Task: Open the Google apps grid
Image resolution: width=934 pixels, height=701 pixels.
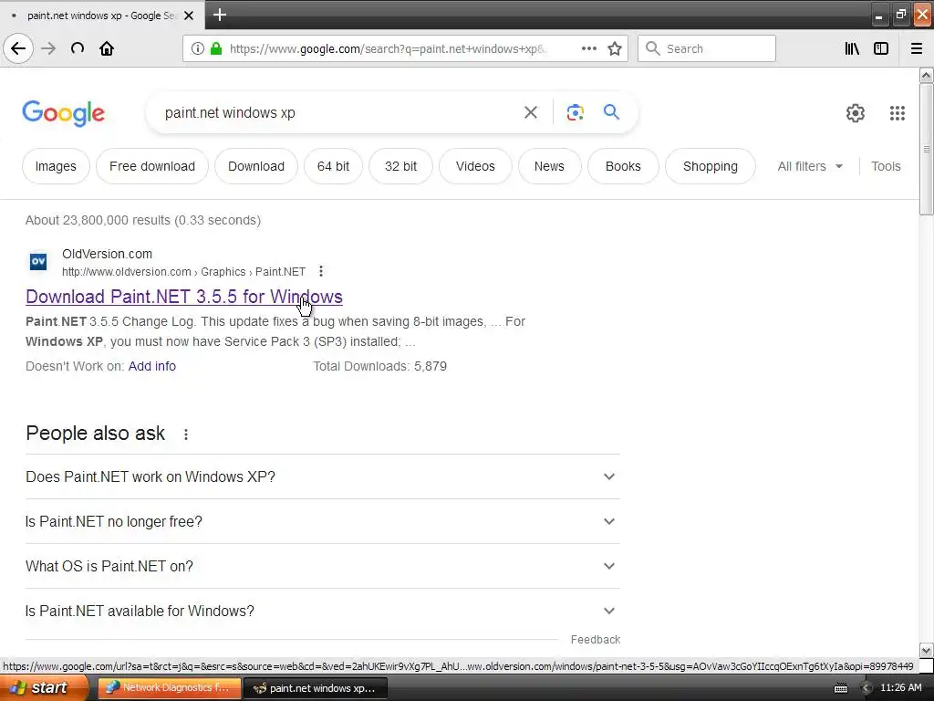Action: (898, 112)
